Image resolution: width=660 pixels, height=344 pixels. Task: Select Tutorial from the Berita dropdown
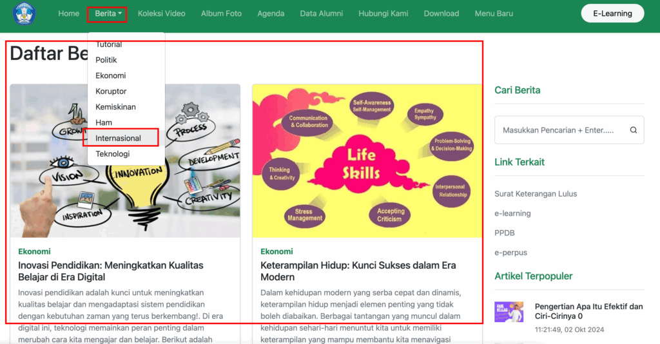(x=108, y=44)
